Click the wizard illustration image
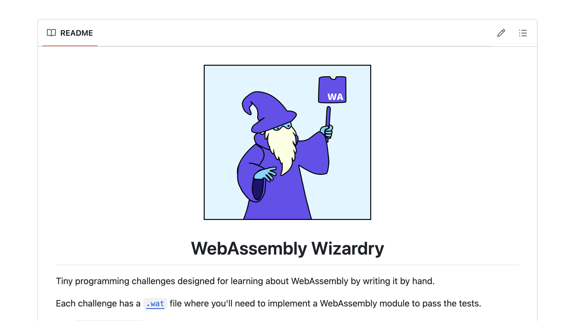571x321 pixels. click(x=287, y=142)
